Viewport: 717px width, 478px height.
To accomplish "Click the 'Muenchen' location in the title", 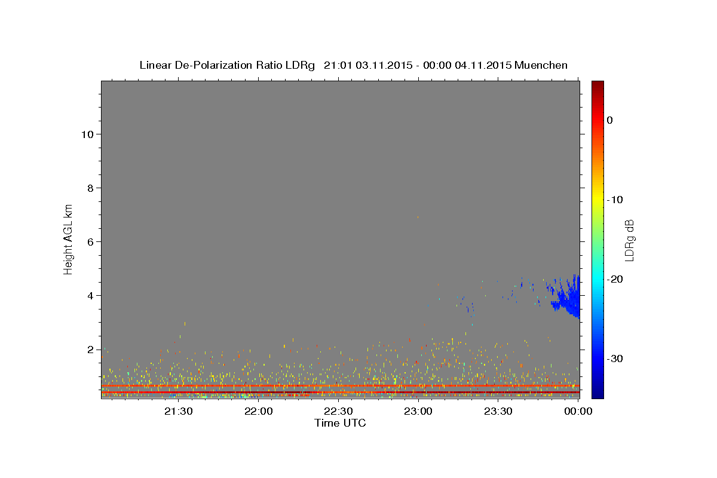I will pyautogui.click(x=541, y=65).
